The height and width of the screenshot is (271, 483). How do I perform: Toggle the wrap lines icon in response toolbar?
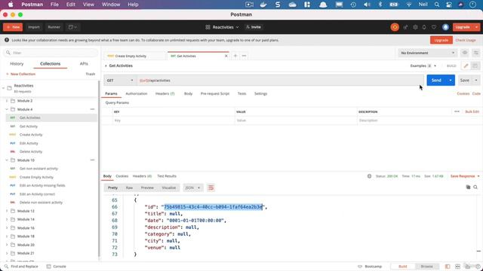[211, 187]
